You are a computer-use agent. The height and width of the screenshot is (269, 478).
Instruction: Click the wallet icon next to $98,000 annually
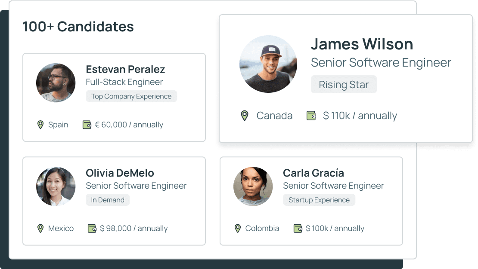92,228
